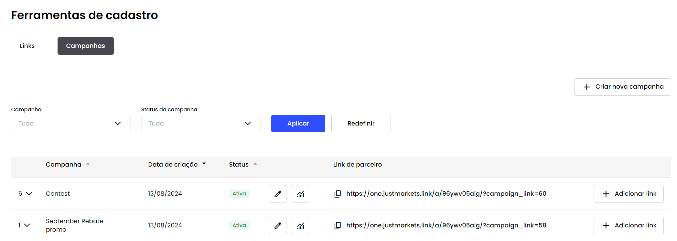Viewport: 677px width, 241px height.
Task: Click creation date of September Rebate promo
Action: pyautogui.click(x=165, y=225)
